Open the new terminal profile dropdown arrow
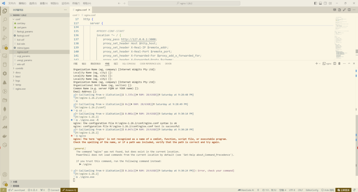Image resolution: width=358 pixels, height=192 pixels. (x=320, y=64)
